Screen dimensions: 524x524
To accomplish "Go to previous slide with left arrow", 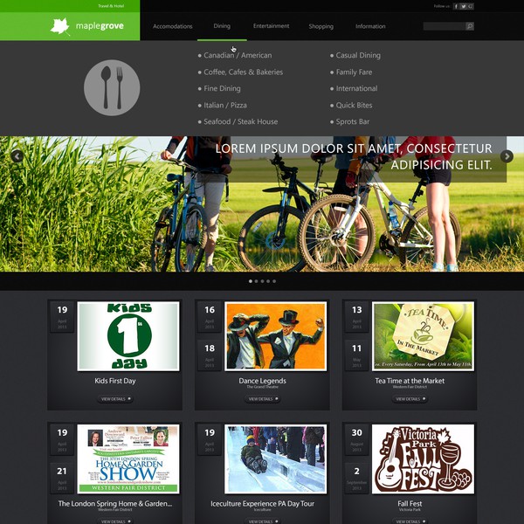I will tap(17, 156).
